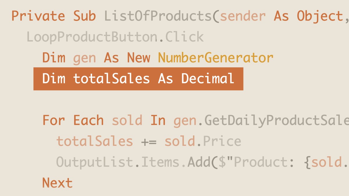
Task: Click the Price property
Action: [x=222, y=141]
